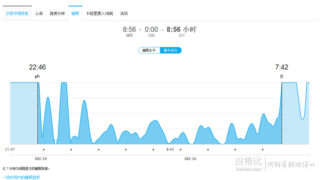This screenshot has width=320, height=180.
Task: Select the 睡眠 tab
Action: [x=75, y=13]
